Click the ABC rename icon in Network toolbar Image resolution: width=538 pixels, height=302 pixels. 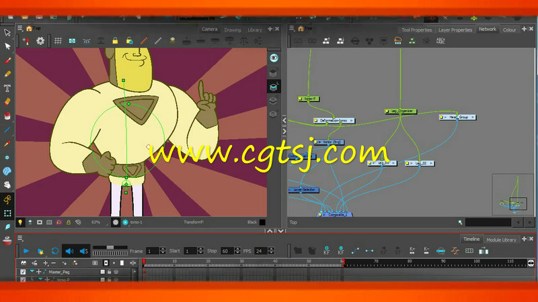point(440,41)
